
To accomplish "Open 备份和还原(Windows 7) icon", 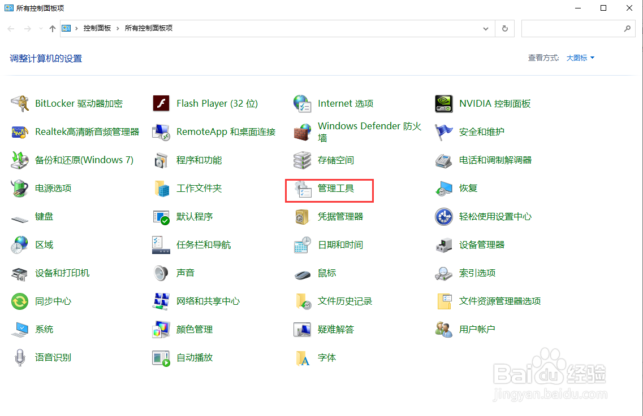I will click(x=20, y=160).
